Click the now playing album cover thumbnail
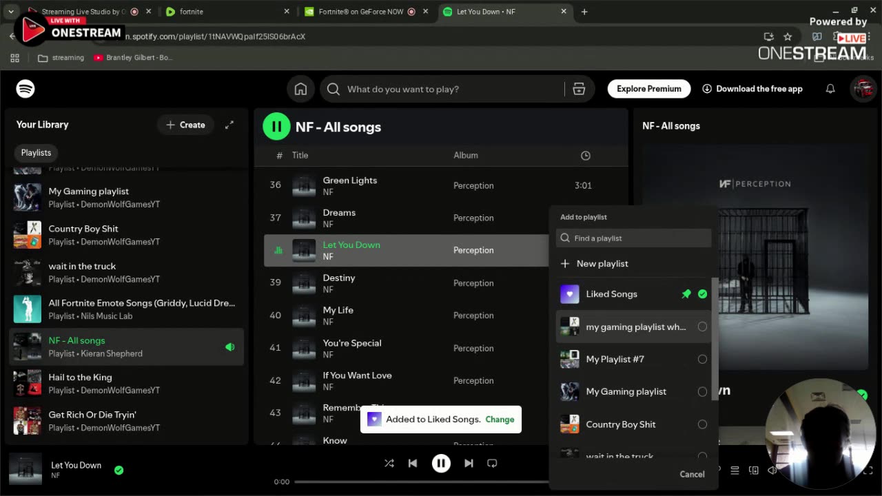Viewport: 882px width, 496px height. (26, 471)
